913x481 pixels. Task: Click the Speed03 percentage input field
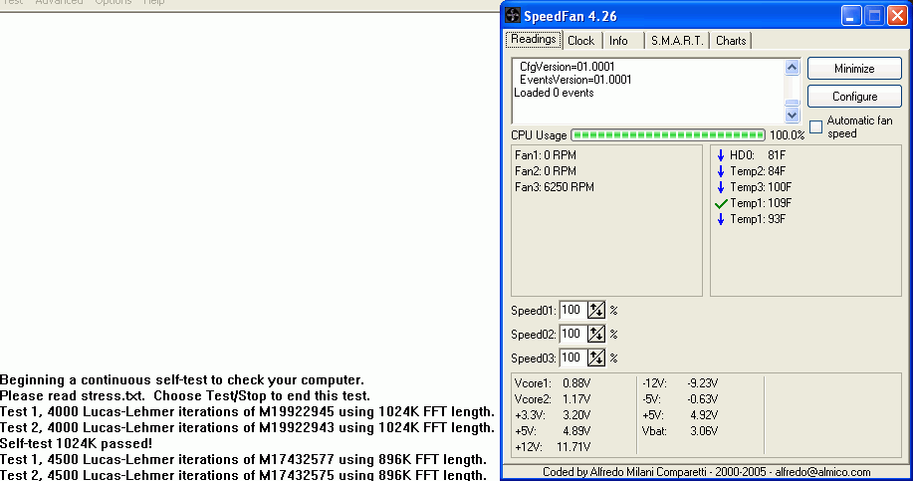tap(572, 358)
